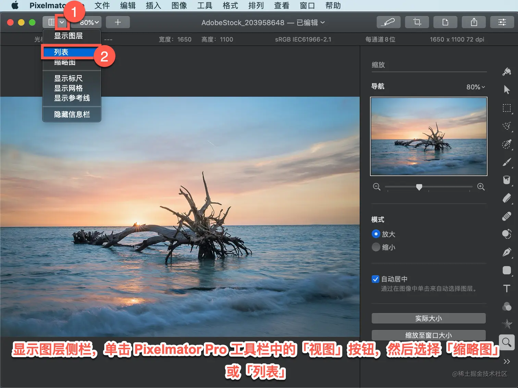Pick the Repair bandage tool
518x388 pixels.
507,216
